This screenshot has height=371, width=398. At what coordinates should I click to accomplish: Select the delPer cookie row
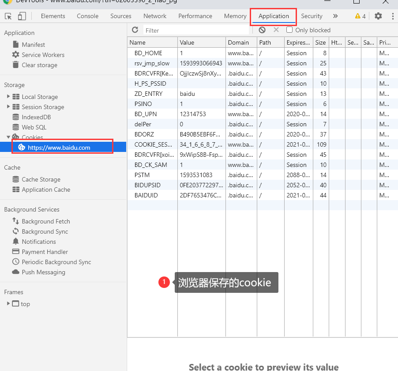[263, 124]
